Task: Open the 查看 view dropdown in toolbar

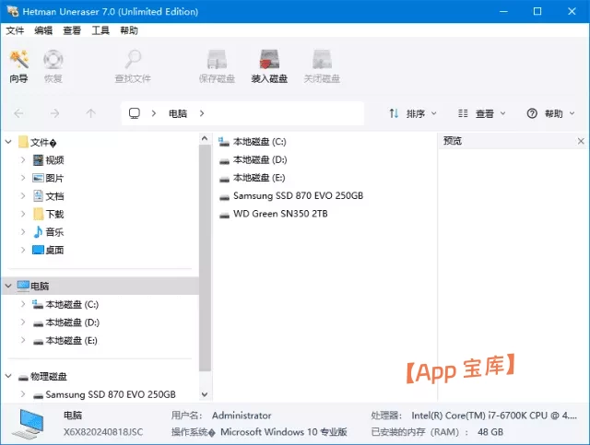Action: [482, 113]
